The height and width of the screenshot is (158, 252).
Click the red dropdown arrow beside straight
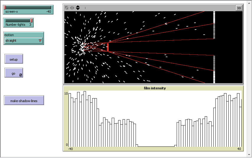40,41
